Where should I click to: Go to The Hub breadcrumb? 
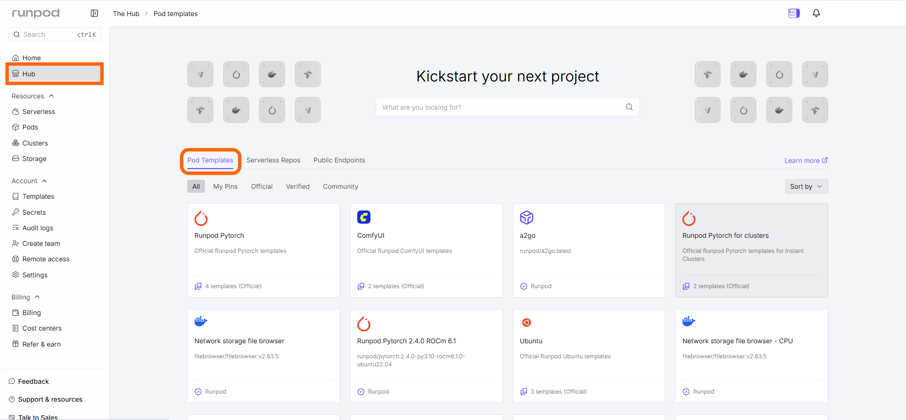click(x=126, y=14)
